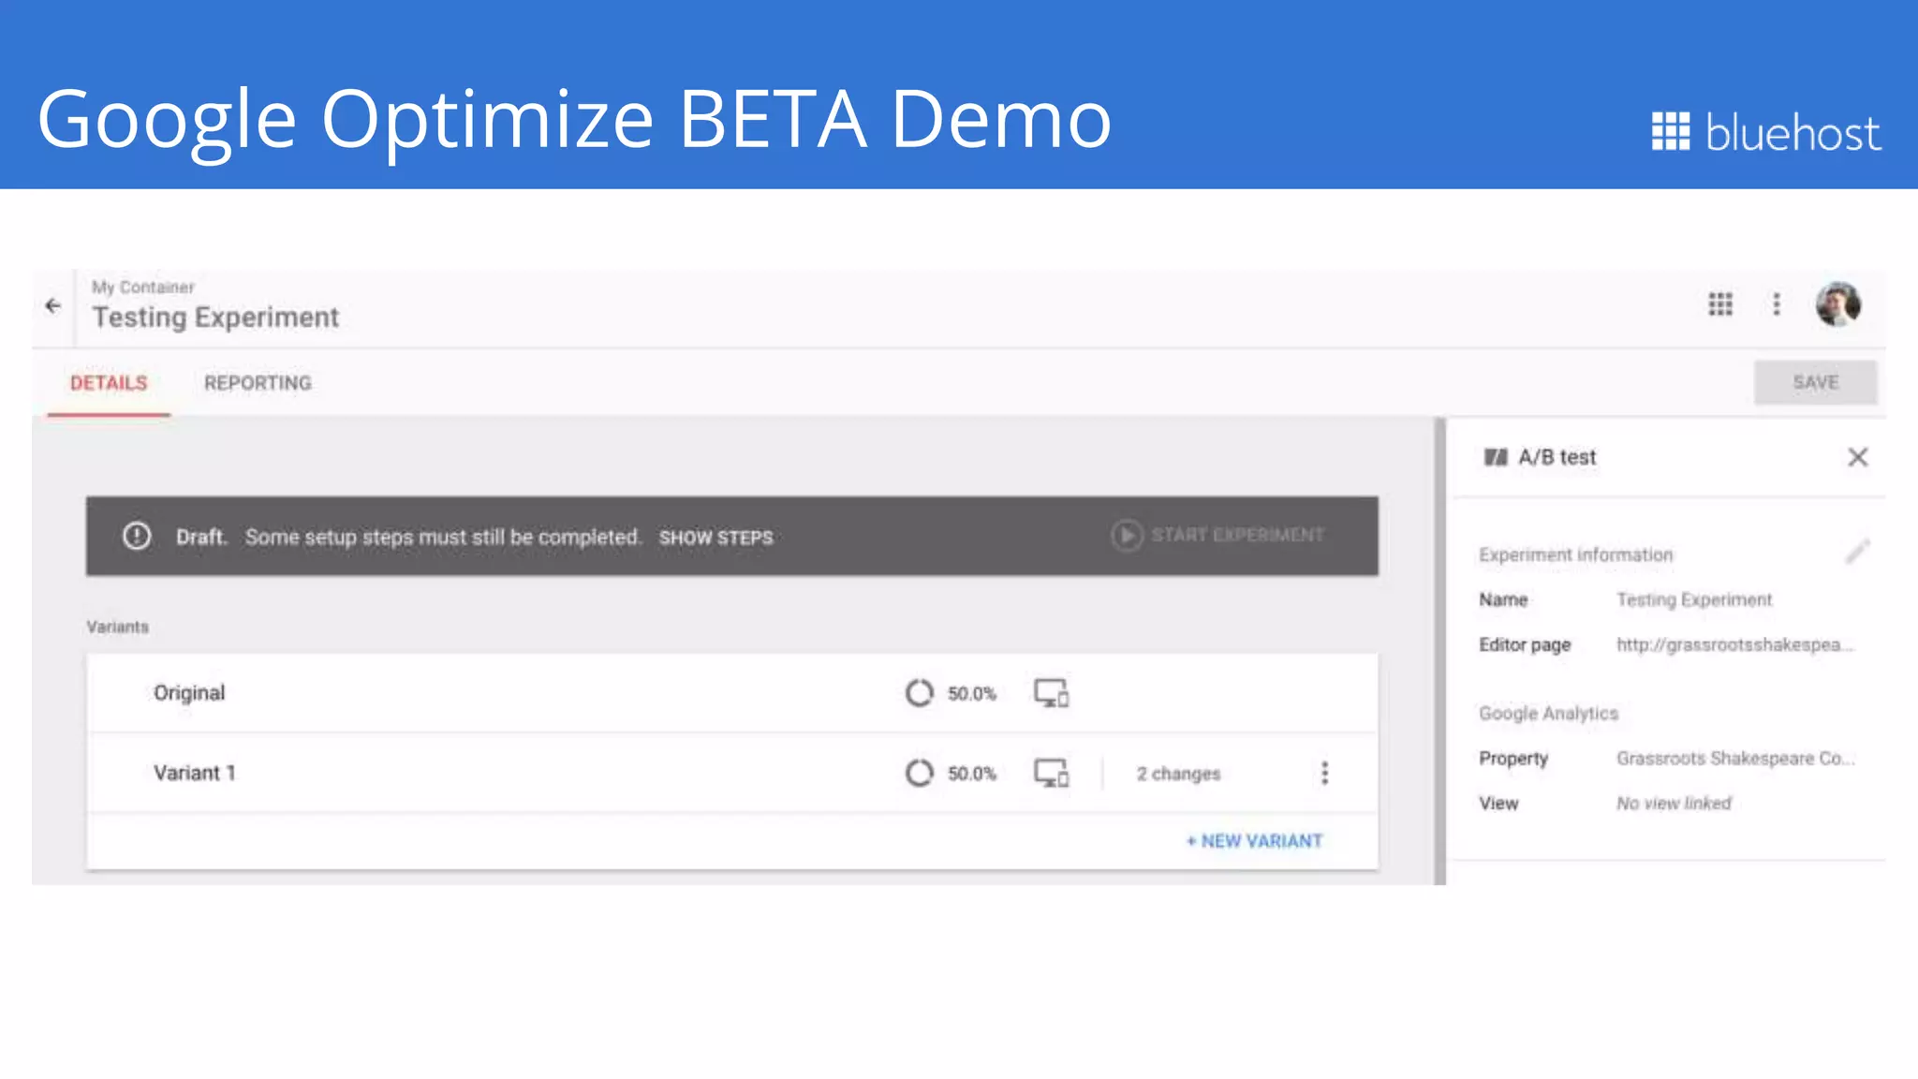1918x1079 pixels.
Task: Open the Variant 1 more options menu
Action: (1324, 773)
